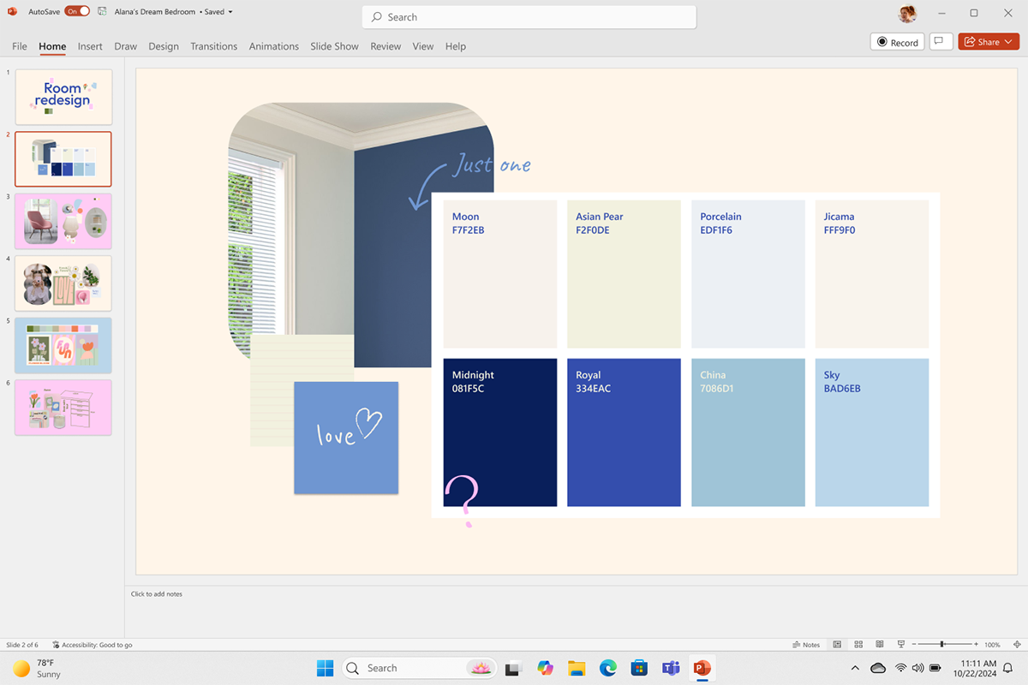This screenshot has width=1028, height=685.
Task: Click Accessibility: Good to go status
Action: pyautogui.click(x=93, y=645)
